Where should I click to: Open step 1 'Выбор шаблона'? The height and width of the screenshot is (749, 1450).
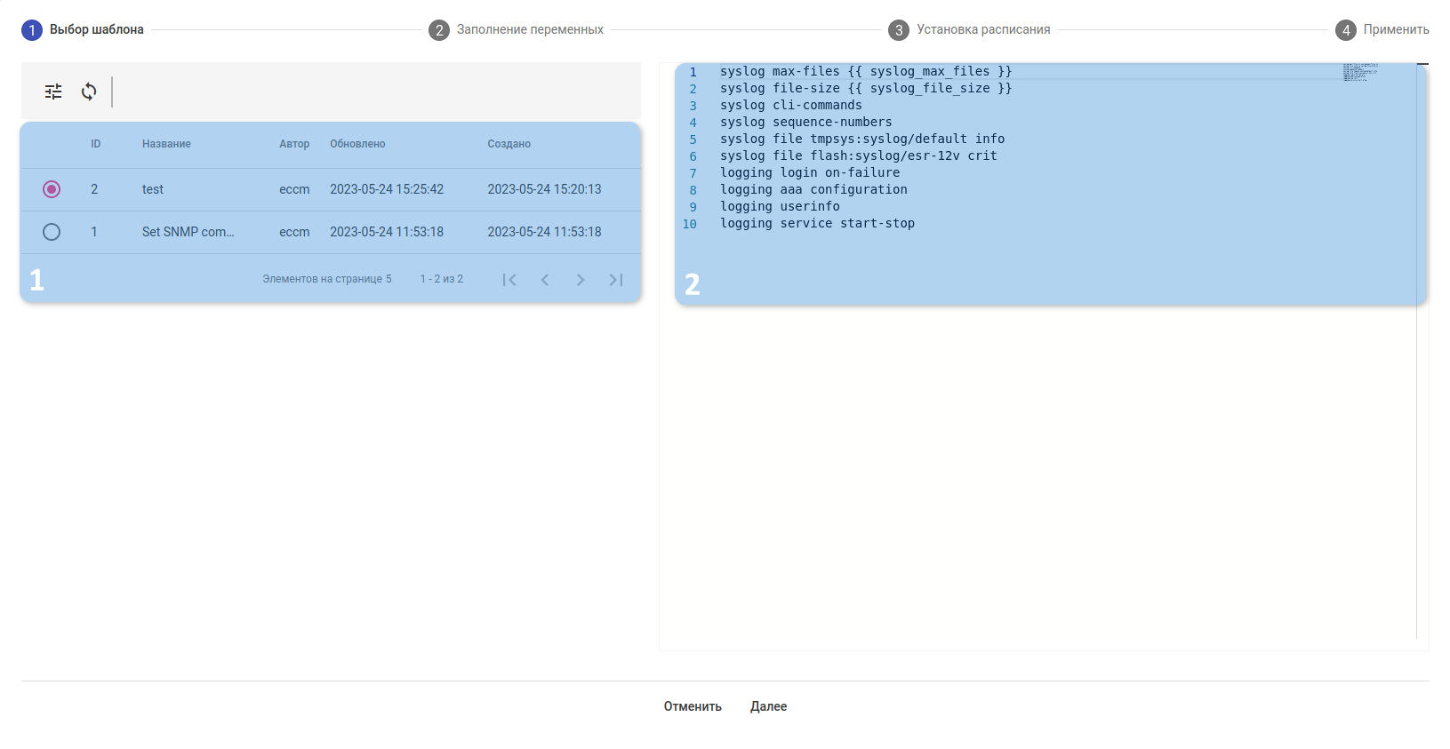coord(83,29)
